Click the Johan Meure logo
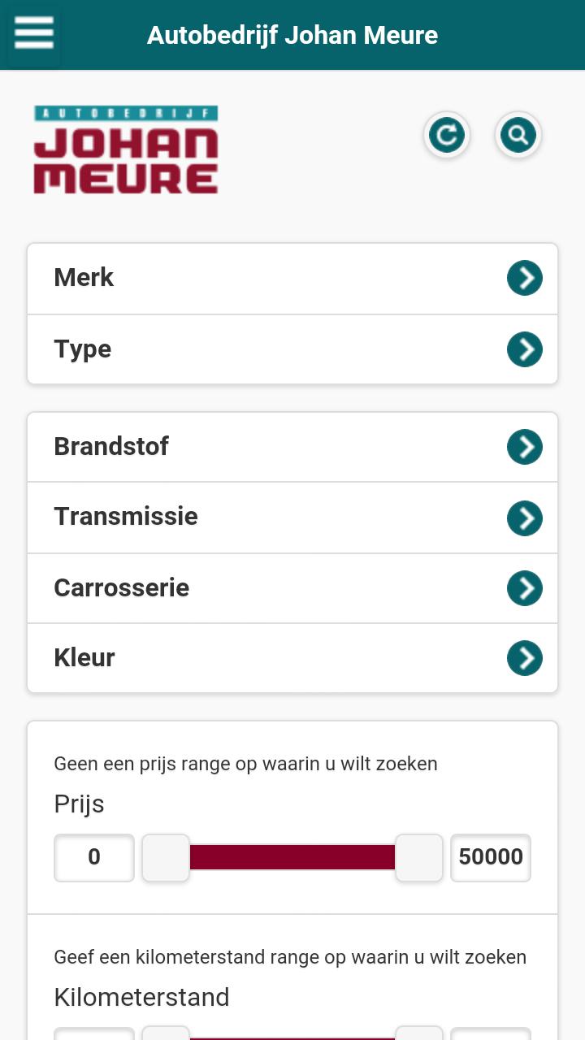Screen dimensions: 585x1040 (125, 149)
